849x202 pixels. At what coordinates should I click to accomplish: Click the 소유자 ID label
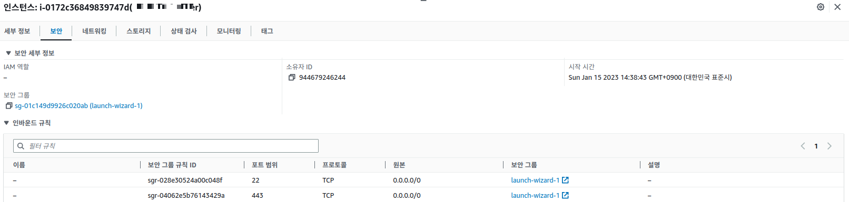(x=299, y=67)
